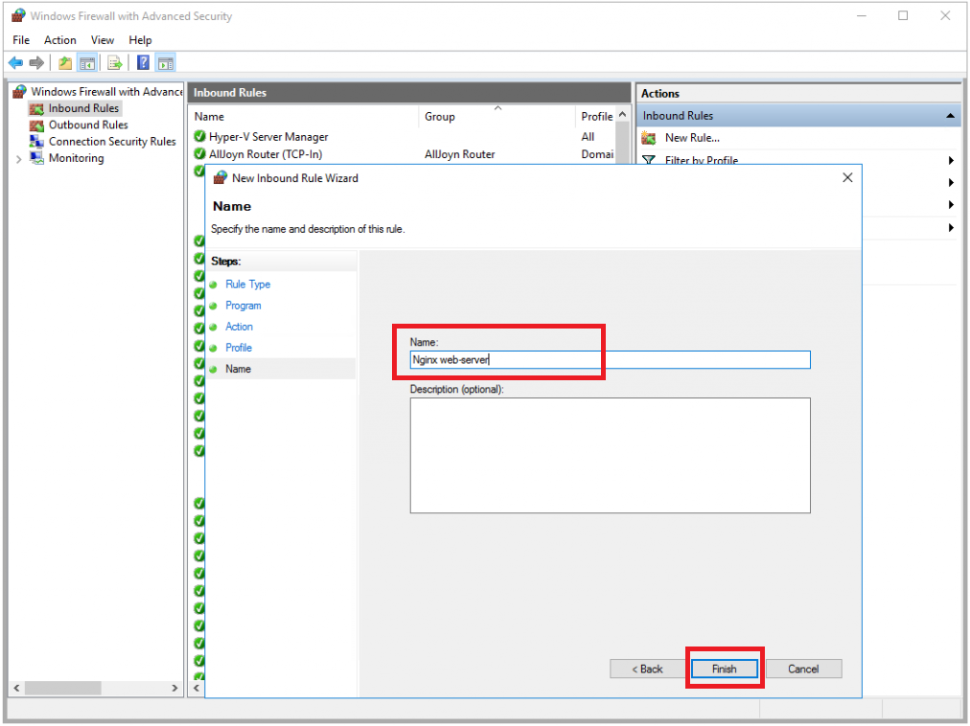Click in the Name field with Nginx web-server
This screenshot has width=970, height=726.
click(610, 360)
